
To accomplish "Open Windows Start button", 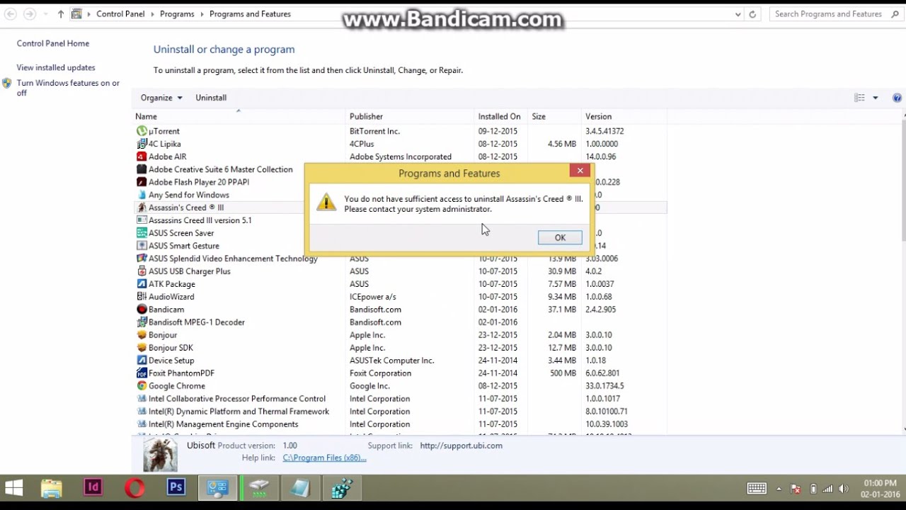I will [x=13, y=488].
